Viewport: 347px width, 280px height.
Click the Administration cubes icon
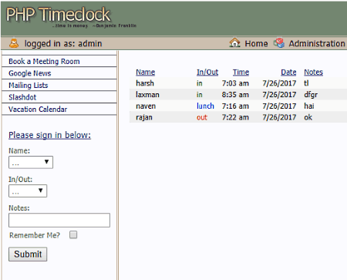[279, 43]
